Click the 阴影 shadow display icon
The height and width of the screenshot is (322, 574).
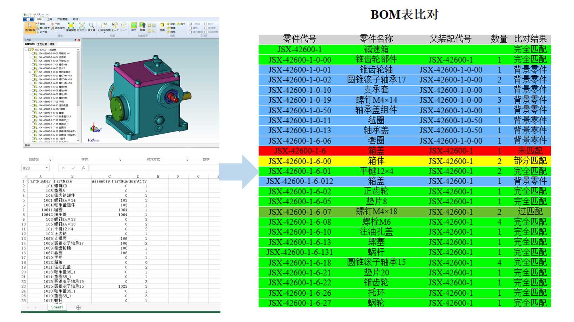169,24
